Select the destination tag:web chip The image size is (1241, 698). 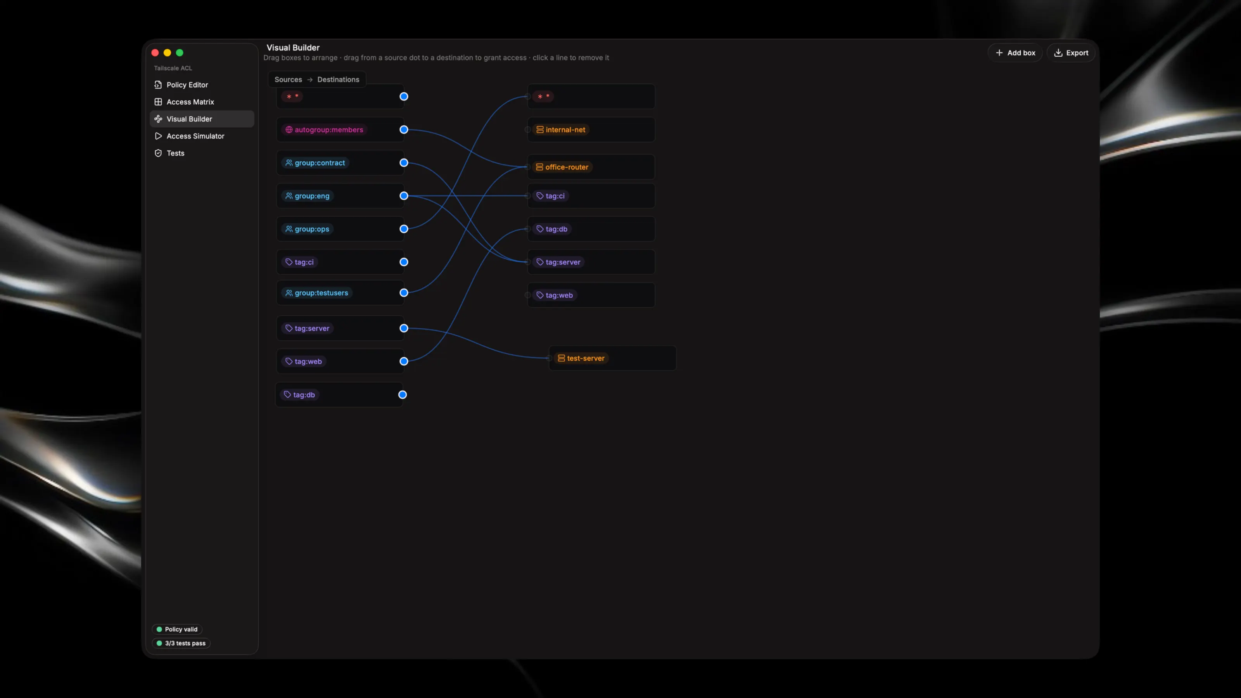[555, 295]
